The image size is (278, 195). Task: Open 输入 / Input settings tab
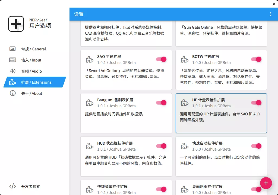(x=35, y=60)
